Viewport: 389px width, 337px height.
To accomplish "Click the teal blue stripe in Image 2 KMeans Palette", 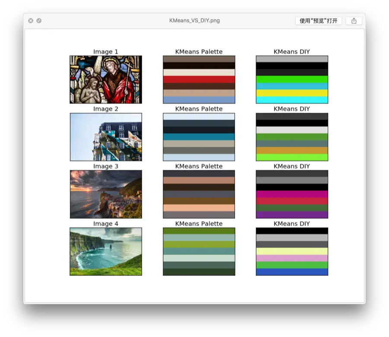I will [x=199, y=137].
